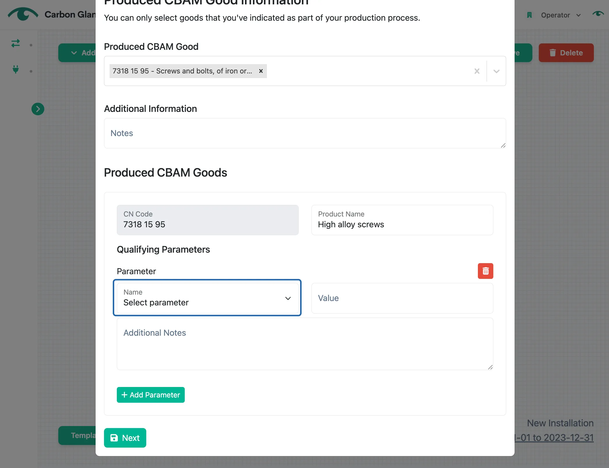Open the Add dropdown in the background
Screen dimensions: 609x468
tap(77, 53)
